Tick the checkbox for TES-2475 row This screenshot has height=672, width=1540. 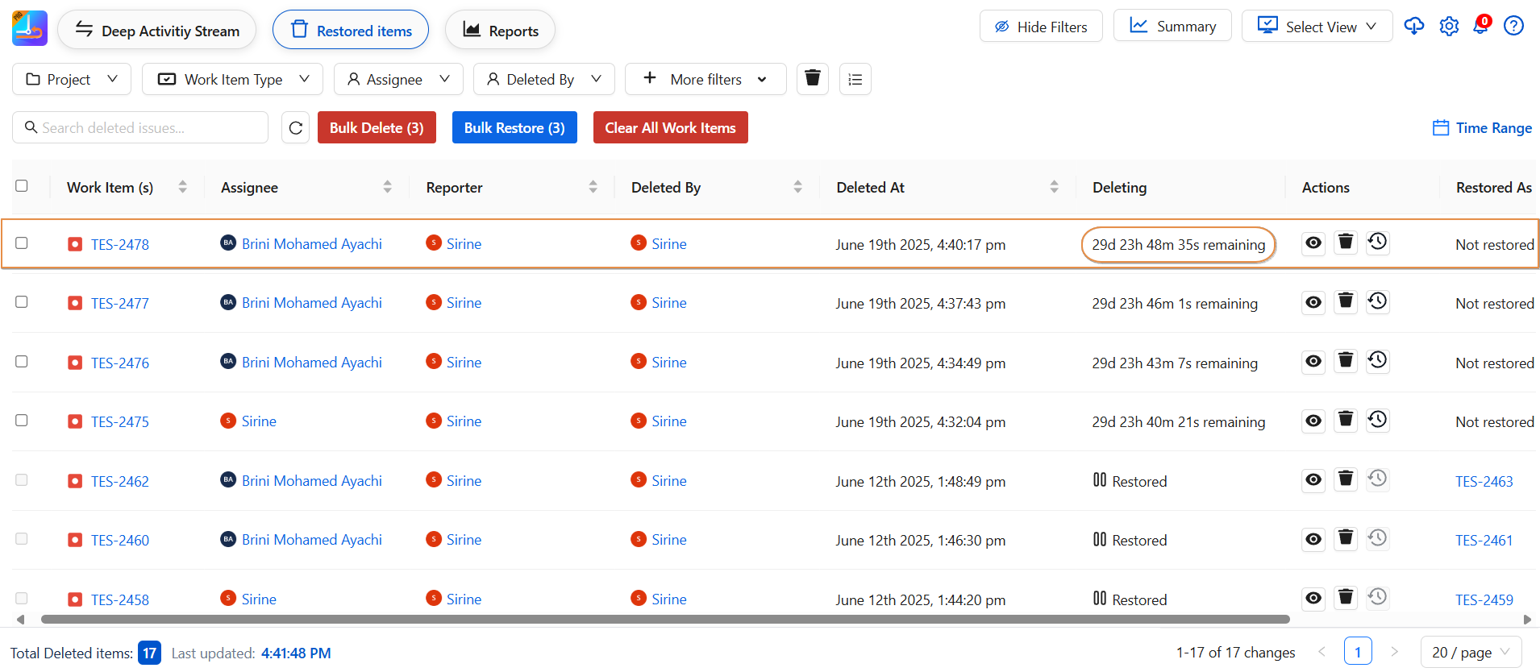22,421
